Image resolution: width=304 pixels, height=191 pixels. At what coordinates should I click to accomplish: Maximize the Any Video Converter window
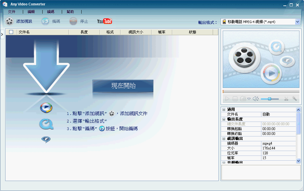pyautogui.click(x=291, y=5)
